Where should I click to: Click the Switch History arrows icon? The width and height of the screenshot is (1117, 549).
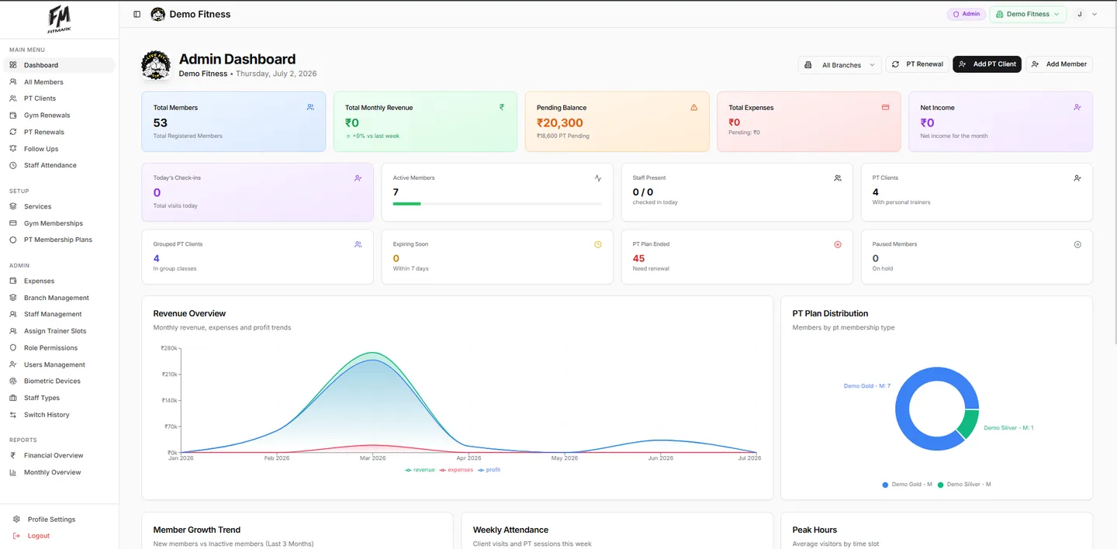(x=13, y=414)
